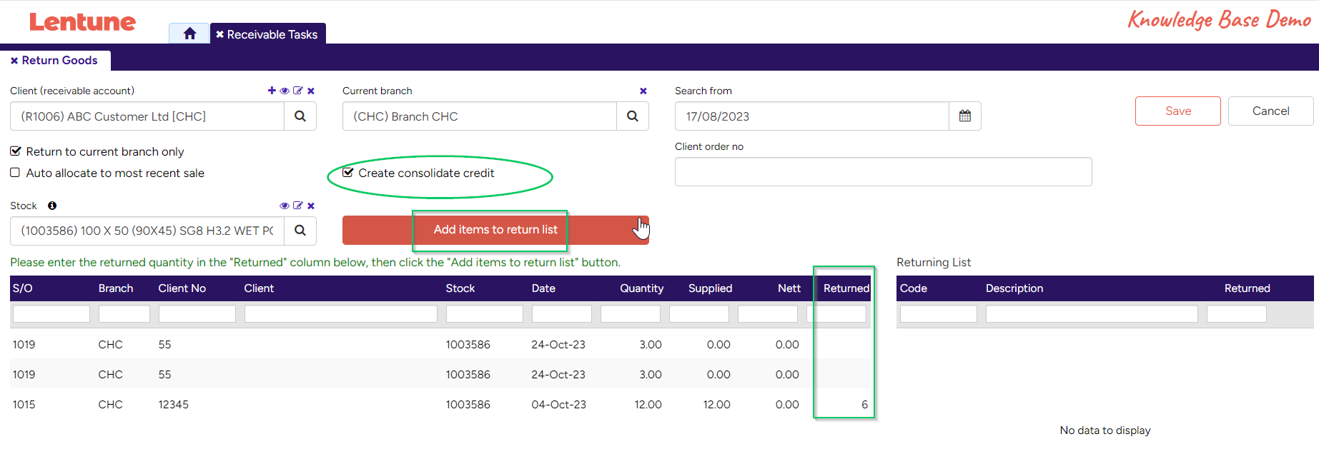Search for a client account
1319x459 pixels.
[x=300, y=116]
